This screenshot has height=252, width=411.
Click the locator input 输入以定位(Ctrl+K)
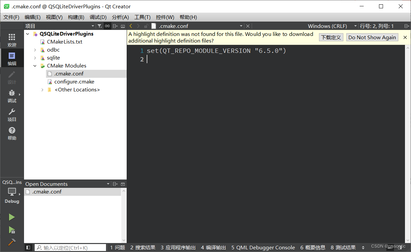(x=70, y=247)
